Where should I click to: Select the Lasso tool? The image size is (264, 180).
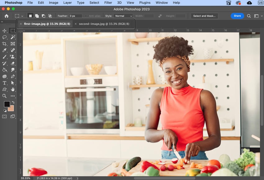(4, 37)
